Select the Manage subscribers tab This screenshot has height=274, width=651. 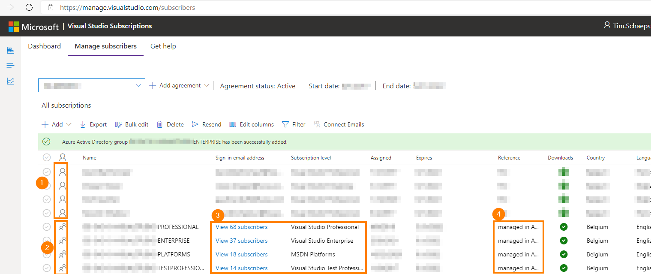106,46
